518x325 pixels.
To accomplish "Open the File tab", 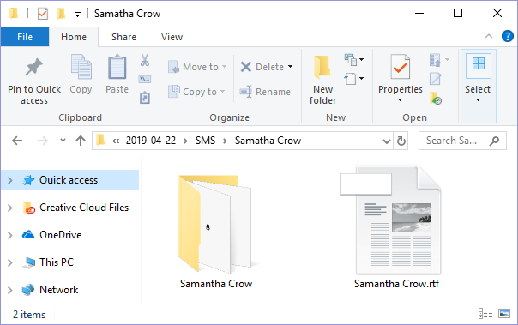I will click(x=25, y=37).
